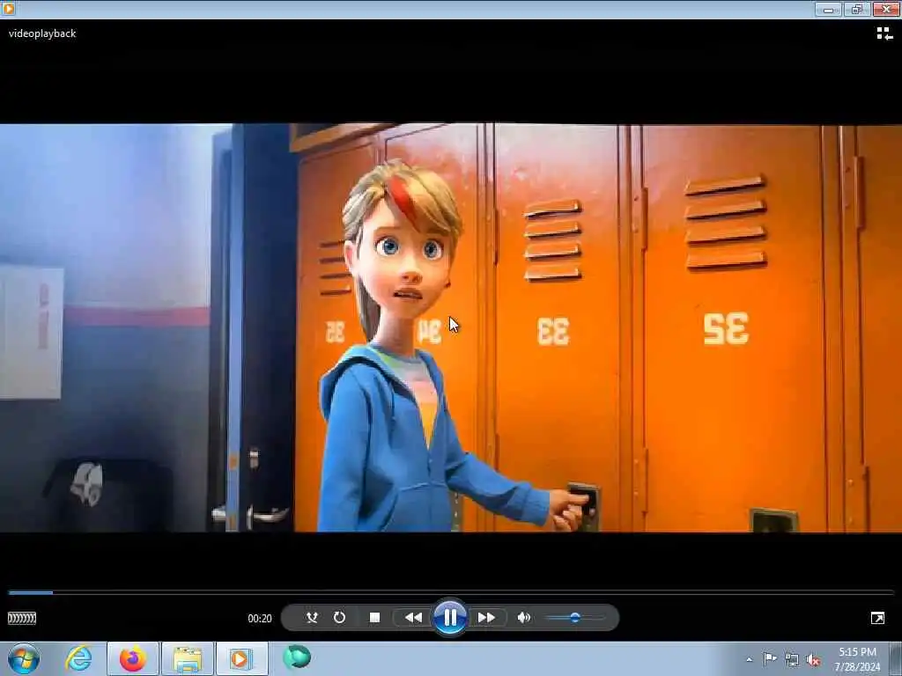Stop playback with the square button
The width and height of the screenshot is (902, 676).
374,617
